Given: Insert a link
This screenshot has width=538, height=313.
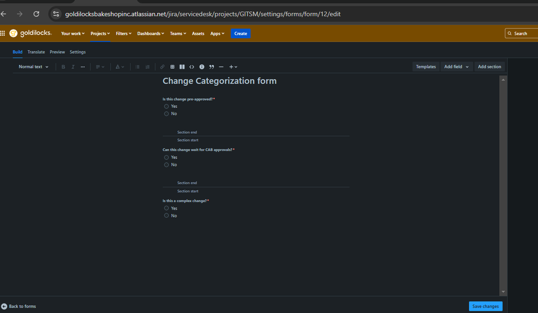Looking at the screenshot, I should tap(162, 67).
